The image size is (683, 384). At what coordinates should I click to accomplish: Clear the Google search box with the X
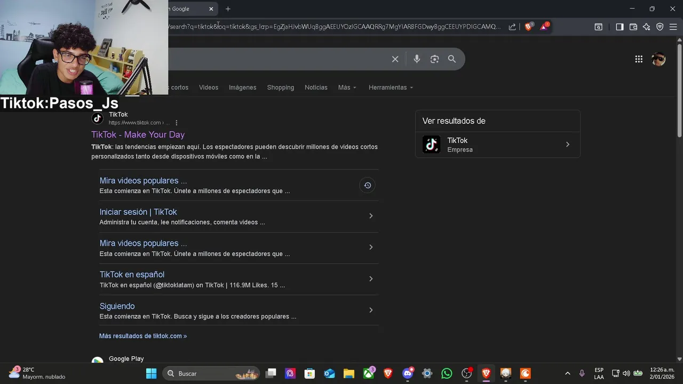[x=395, y=59]
